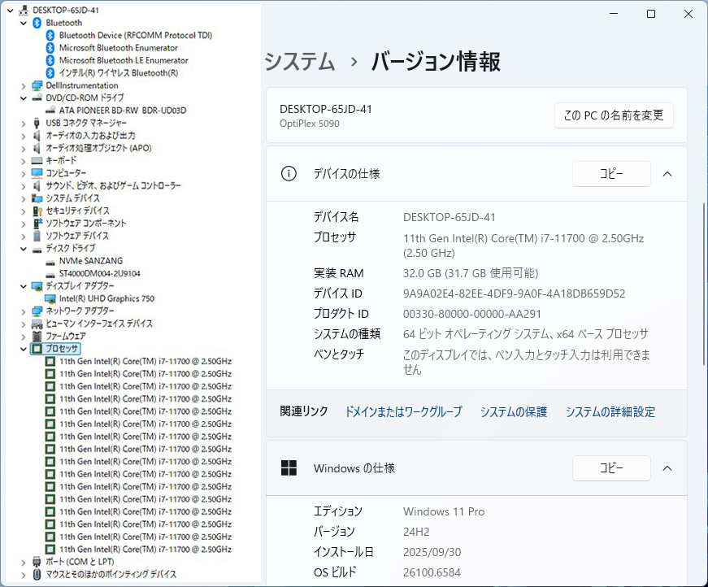Open the ドメインまたはワークグループ link
Screen dimensions: 708x587
point(403,412)
